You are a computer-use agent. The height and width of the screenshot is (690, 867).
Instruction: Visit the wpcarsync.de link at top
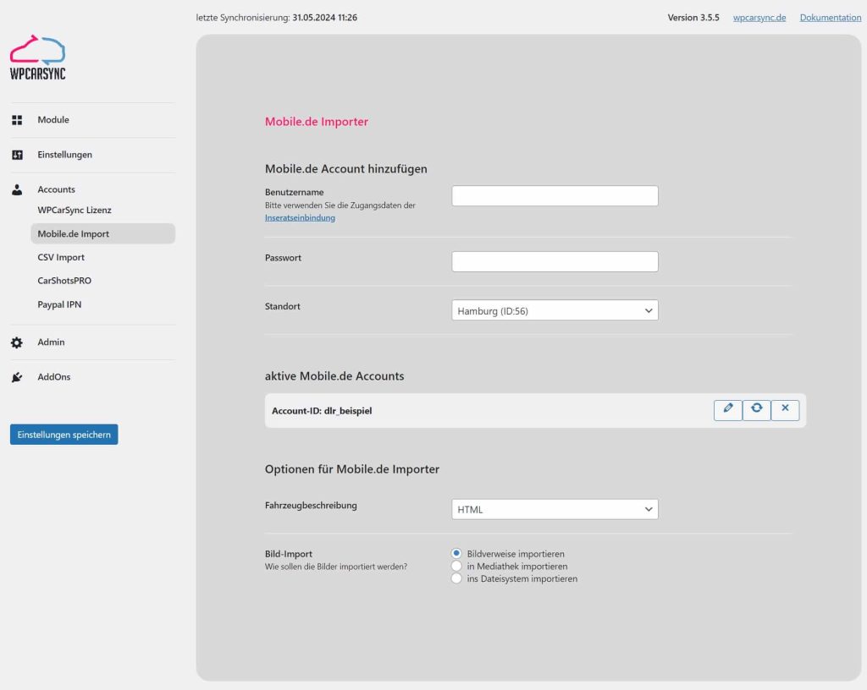[x=759, y=17]
